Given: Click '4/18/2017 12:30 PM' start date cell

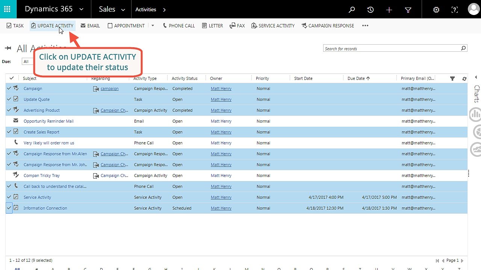Looking at the screenshot, I should click(x=325, y=208).
